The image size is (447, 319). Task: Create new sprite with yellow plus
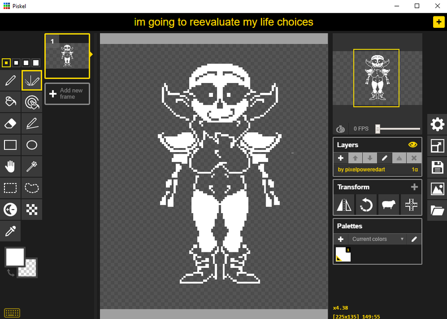click(439, 22)
